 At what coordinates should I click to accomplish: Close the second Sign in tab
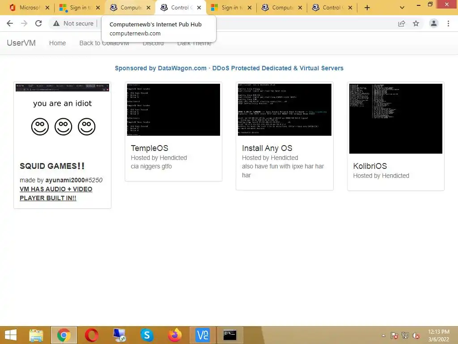[250, 8]
